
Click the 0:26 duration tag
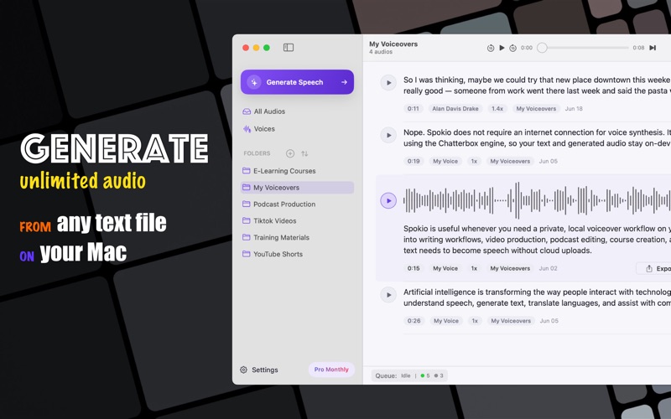click(x=414, y=321)
